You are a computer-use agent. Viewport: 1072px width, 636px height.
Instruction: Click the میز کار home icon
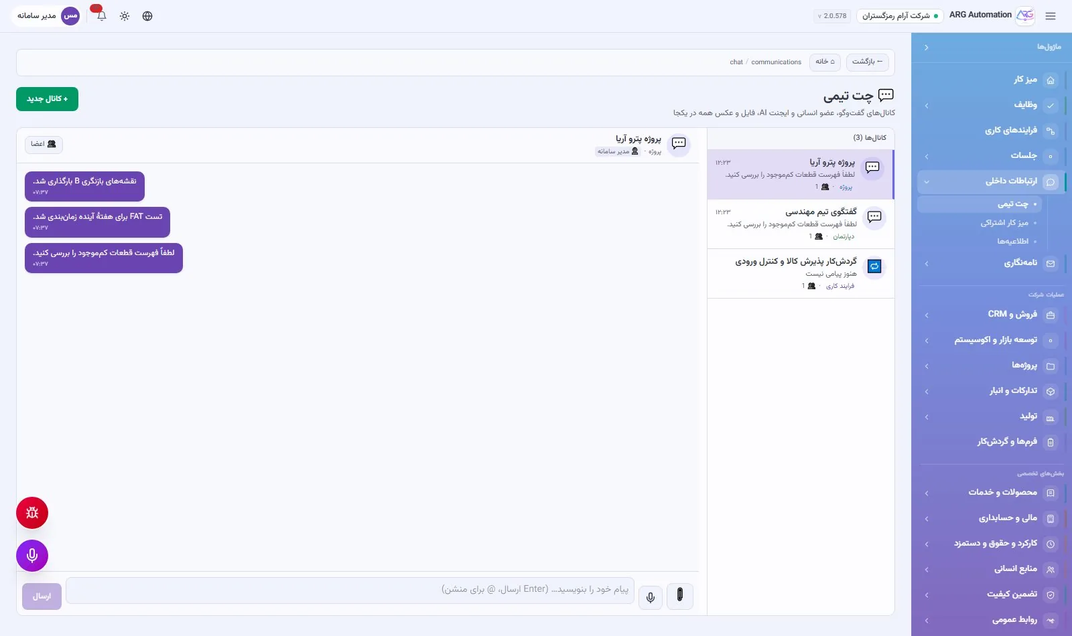[x=1051, y=80]
